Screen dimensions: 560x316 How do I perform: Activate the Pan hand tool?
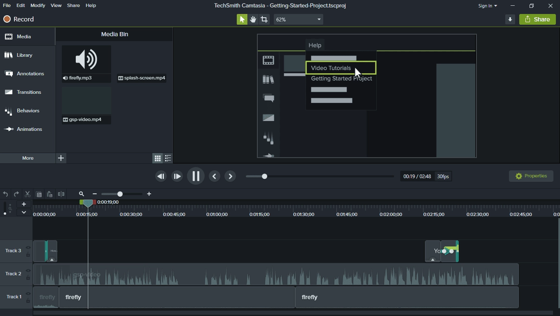pos(253,19)
